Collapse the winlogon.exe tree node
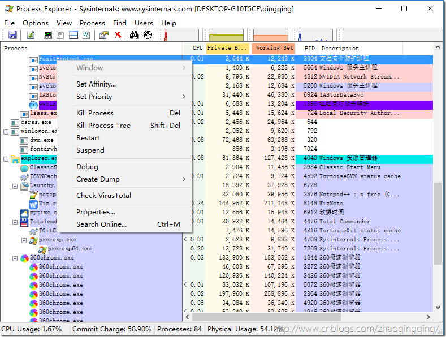The height and width of the screenshot is (337, 446). [x=6, y=132]
